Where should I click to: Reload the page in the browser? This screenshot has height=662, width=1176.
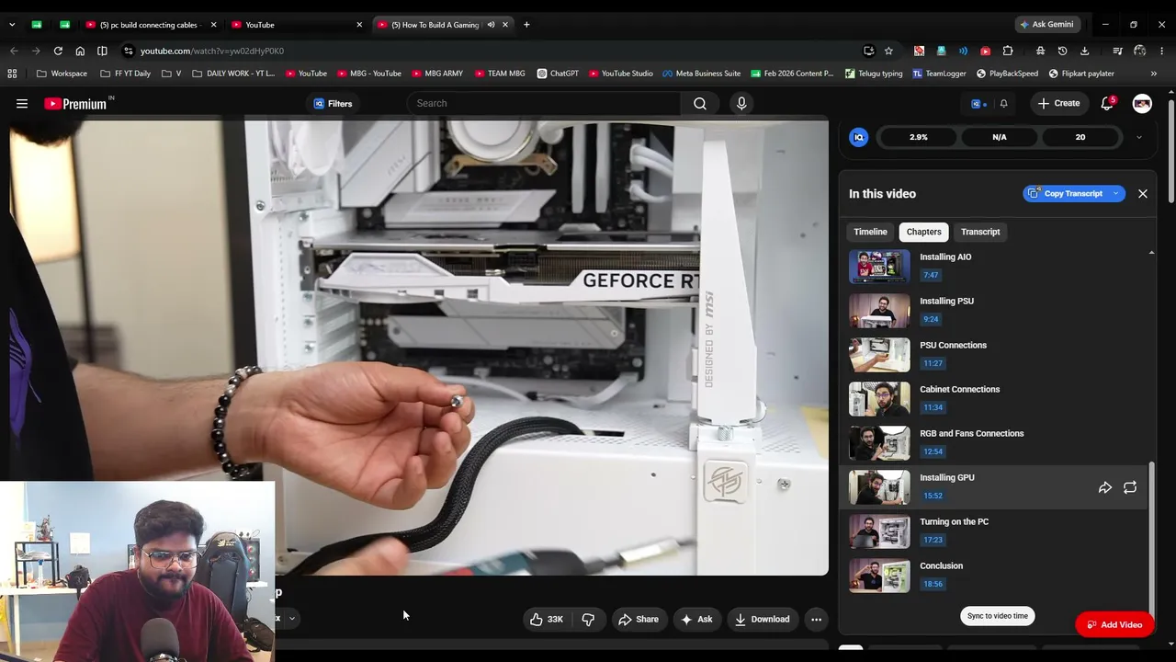[x=58, y=51]
